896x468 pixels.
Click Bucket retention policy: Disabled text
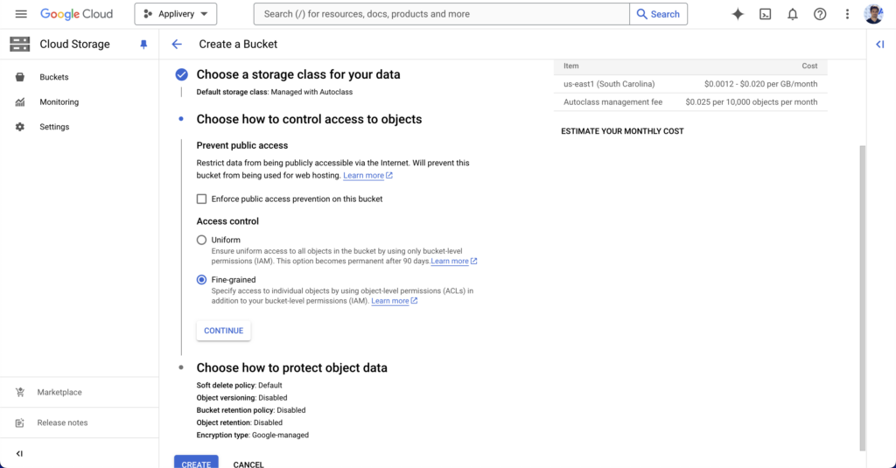251,410
